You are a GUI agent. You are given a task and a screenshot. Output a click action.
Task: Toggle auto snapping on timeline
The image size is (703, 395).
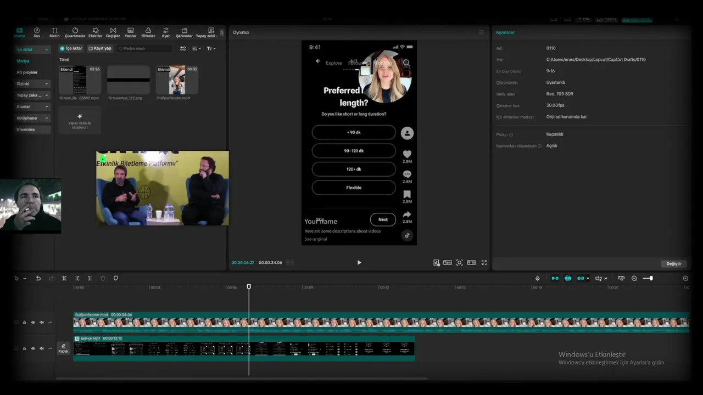click(568, 279)
